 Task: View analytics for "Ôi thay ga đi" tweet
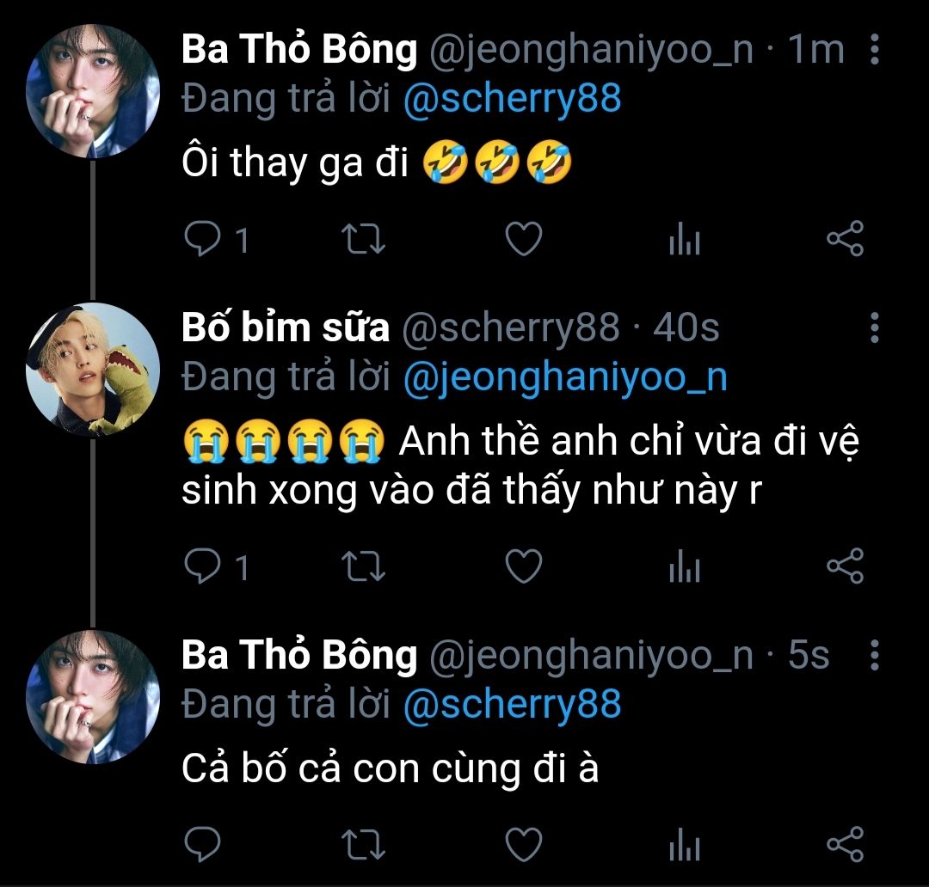(x=685, y=241)
